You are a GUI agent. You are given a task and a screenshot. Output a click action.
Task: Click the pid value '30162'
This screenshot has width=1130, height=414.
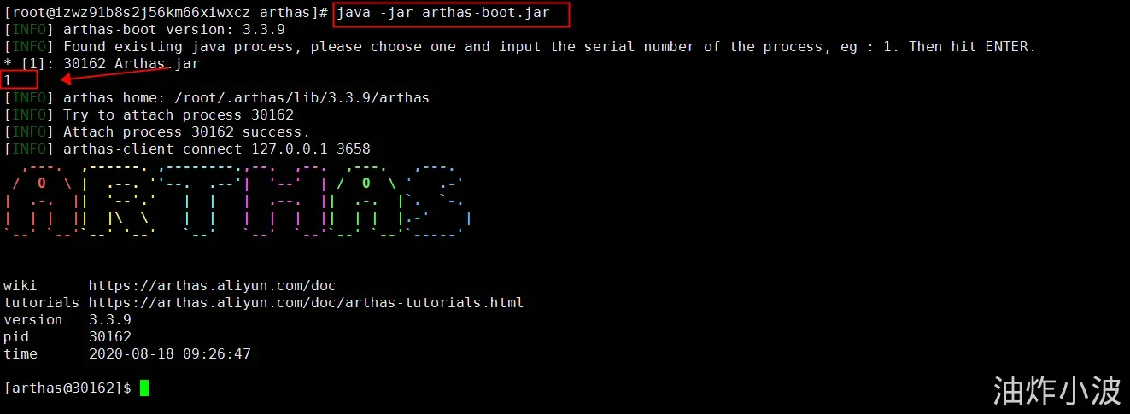(110, 337)
